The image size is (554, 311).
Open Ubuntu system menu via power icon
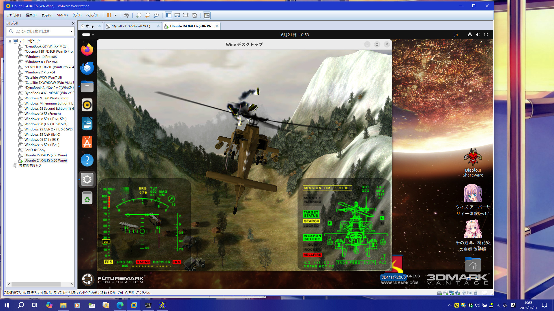point(486,35)
